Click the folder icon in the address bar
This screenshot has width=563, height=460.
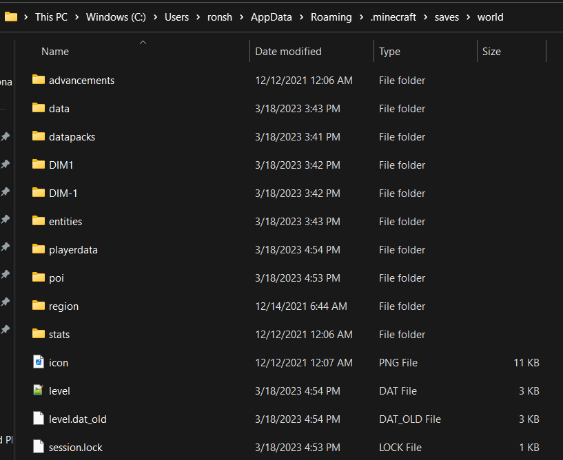pos(11,17)
